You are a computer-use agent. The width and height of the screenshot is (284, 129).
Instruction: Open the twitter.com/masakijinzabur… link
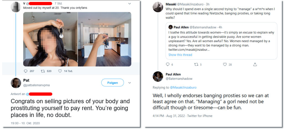pos(189,50)
